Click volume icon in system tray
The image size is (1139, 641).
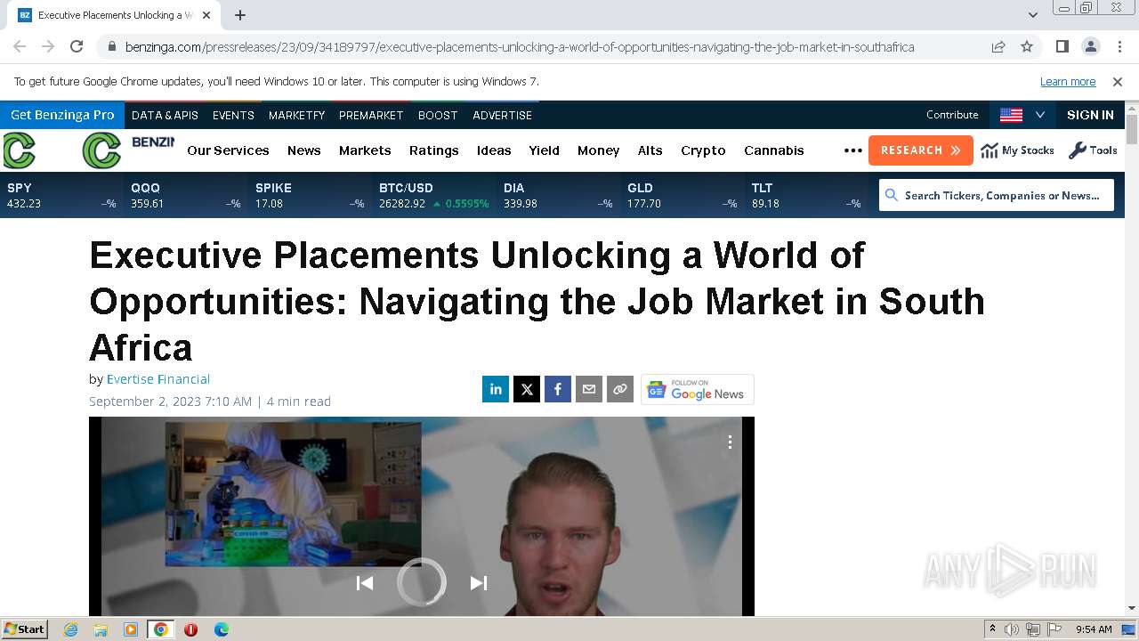click(1012, 629)
